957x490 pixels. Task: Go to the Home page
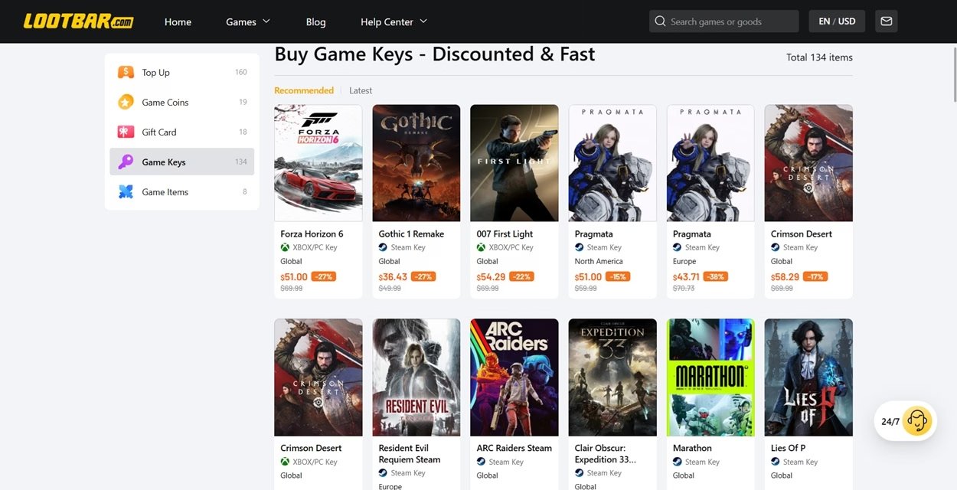tap(178, 21)
